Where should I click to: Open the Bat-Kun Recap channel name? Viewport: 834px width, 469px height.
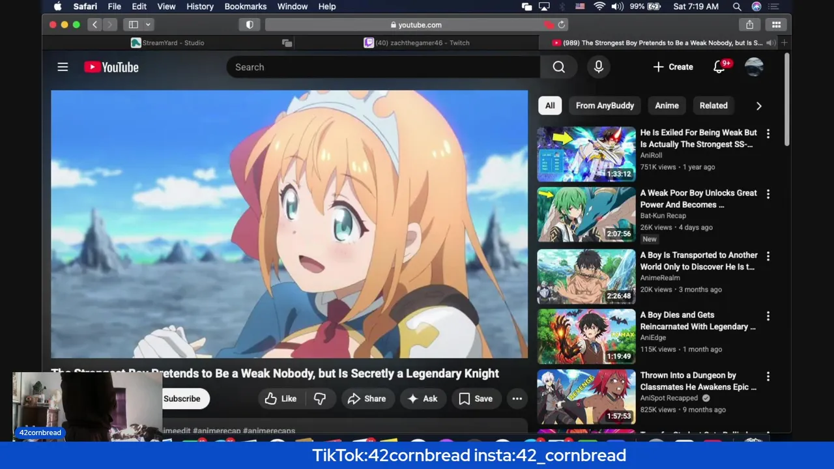[x=663, y=216]
